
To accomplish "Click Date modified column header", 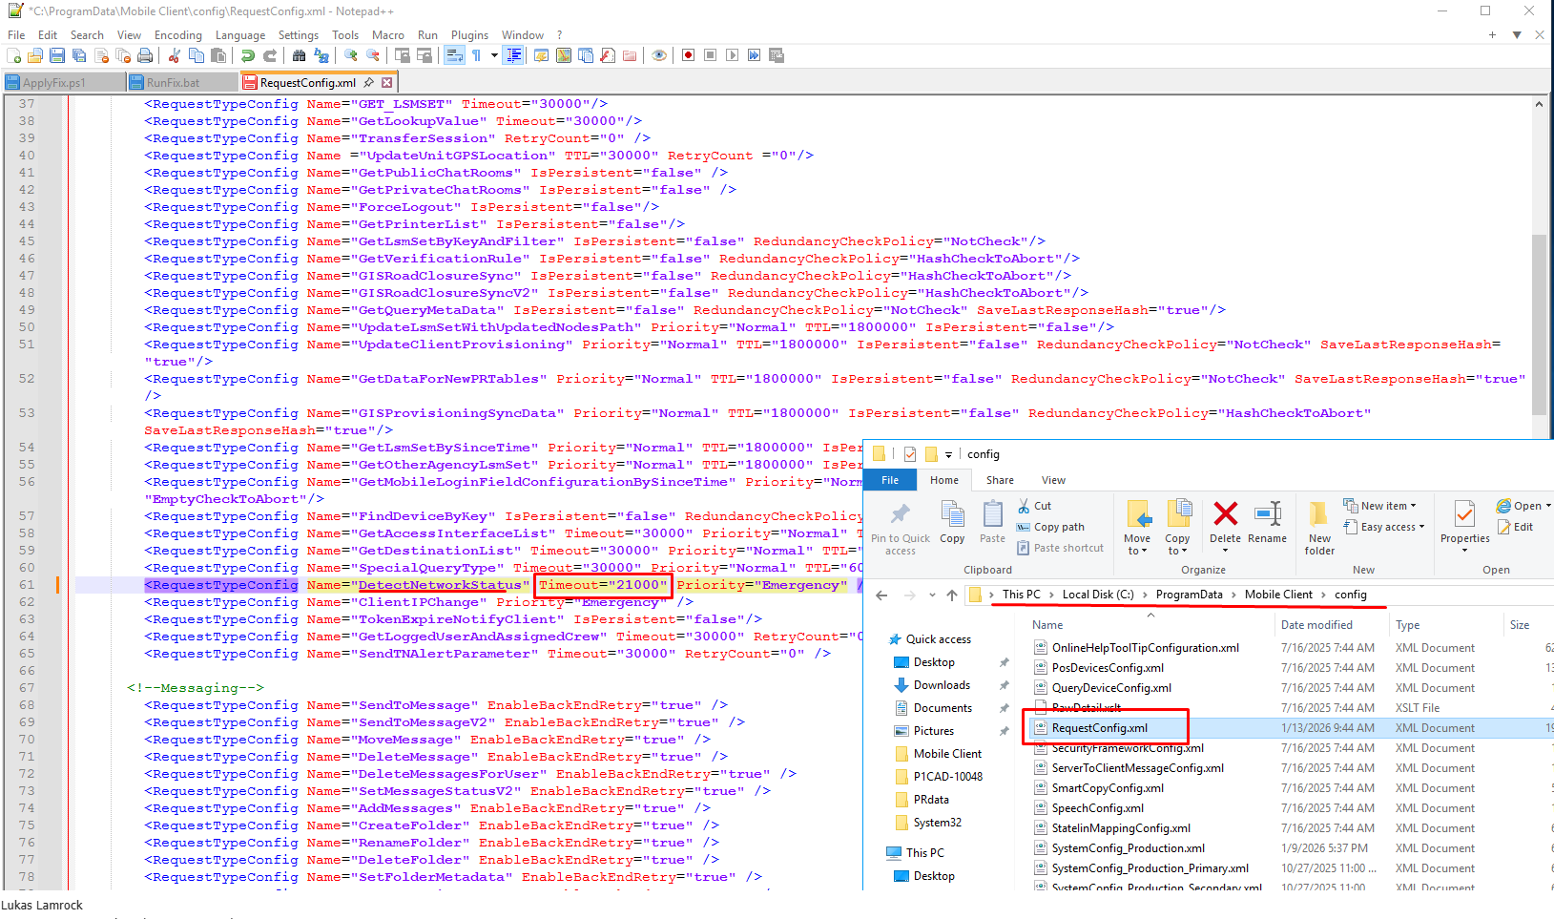I will click(1316, 625).
